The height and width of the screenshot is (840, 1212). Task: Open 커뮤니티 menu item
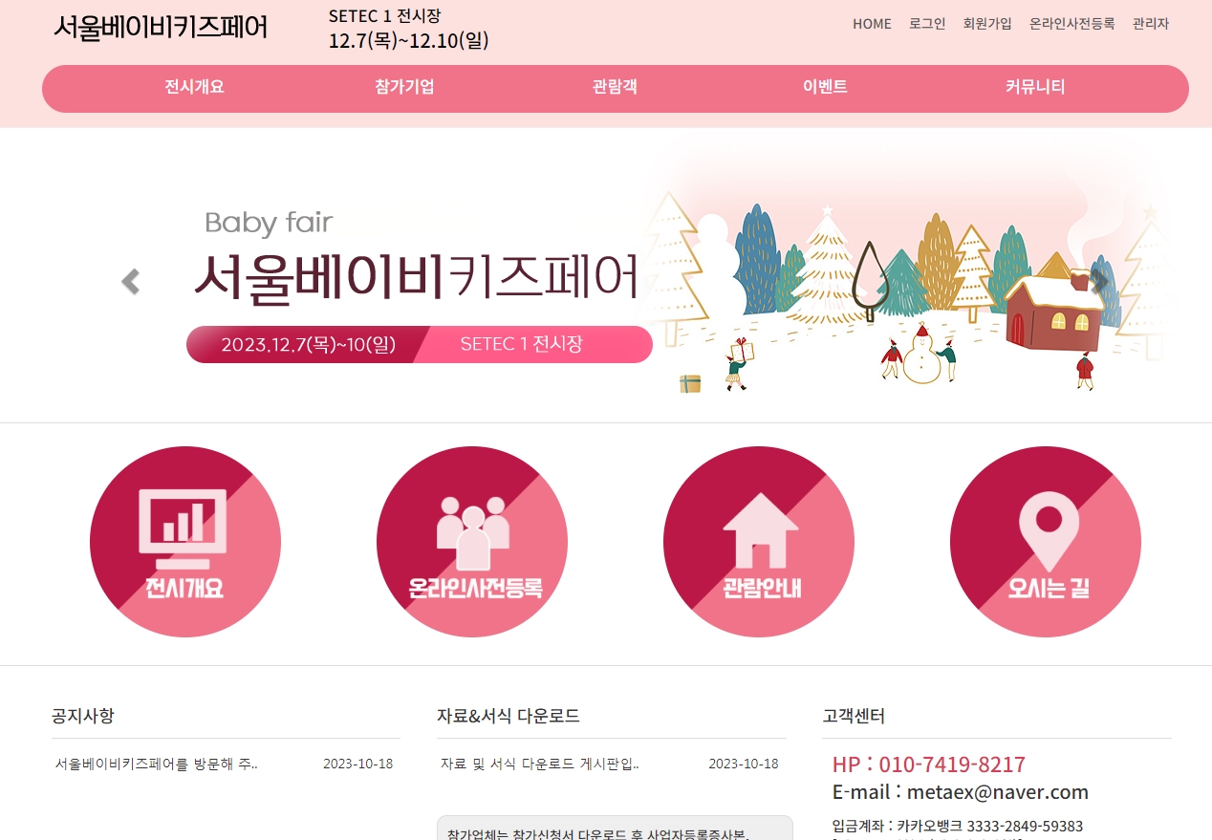(x=1035, y=87)
